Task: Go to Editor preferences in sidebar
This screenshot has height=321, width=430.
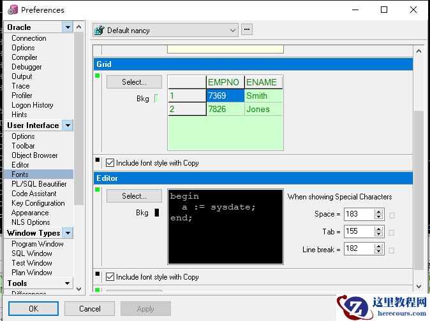Action: [20, 165]
